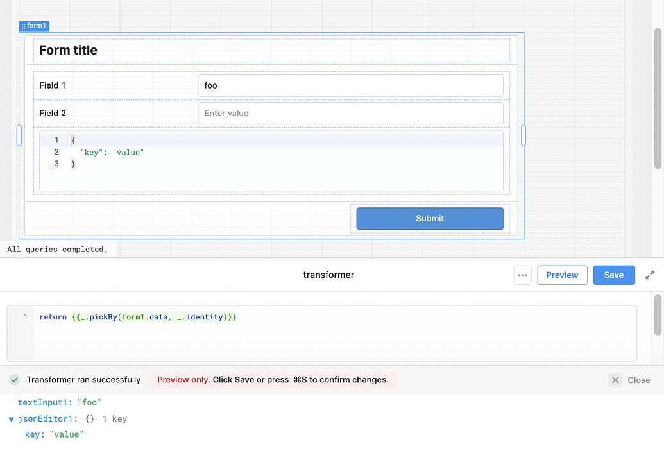This screenshot has height=460, width=664.
Task: Save the transformer changes
Action: 613,275
